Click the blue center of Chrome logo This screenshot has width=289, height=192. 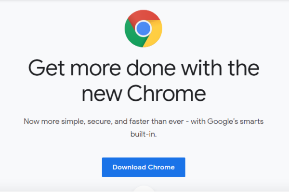point(144,28)
